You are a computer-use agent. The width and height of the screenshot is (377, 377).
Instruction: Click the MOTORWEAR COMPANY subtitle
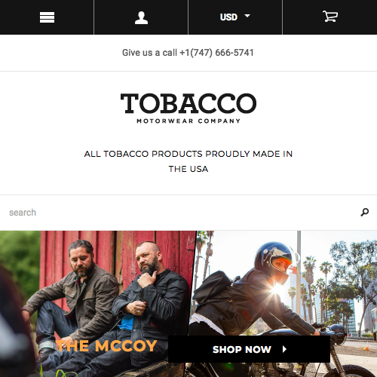pos(188,121)
